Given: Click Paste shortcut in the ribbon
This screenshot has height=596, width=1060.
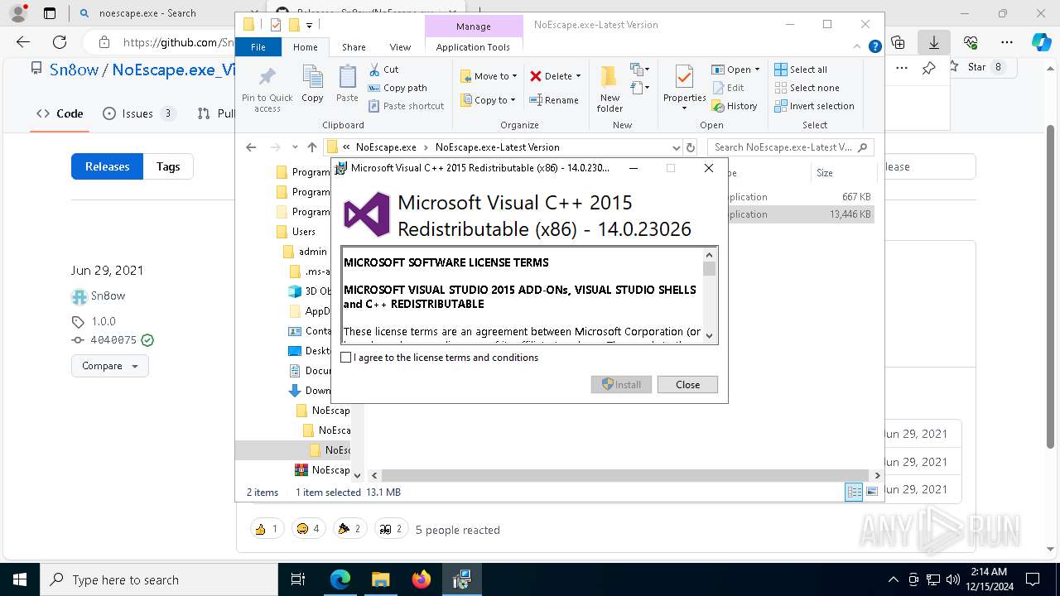Looking at the screenshot, I should (406, 106).
